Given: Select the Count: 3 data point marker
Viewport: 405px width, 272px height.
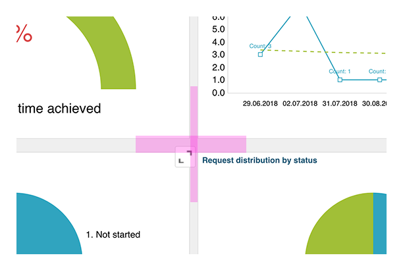Looking at the screenshot, I should click(x=260, y=54).
